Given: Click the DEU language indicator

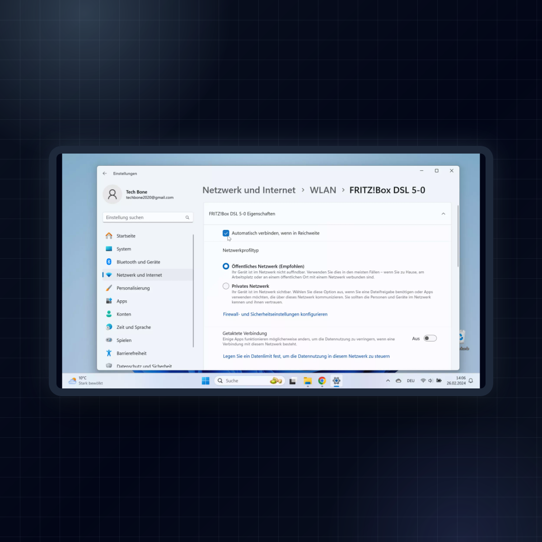Looking at the screenshot, I should point(411,381).
